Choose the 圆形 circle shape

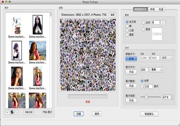127,35
